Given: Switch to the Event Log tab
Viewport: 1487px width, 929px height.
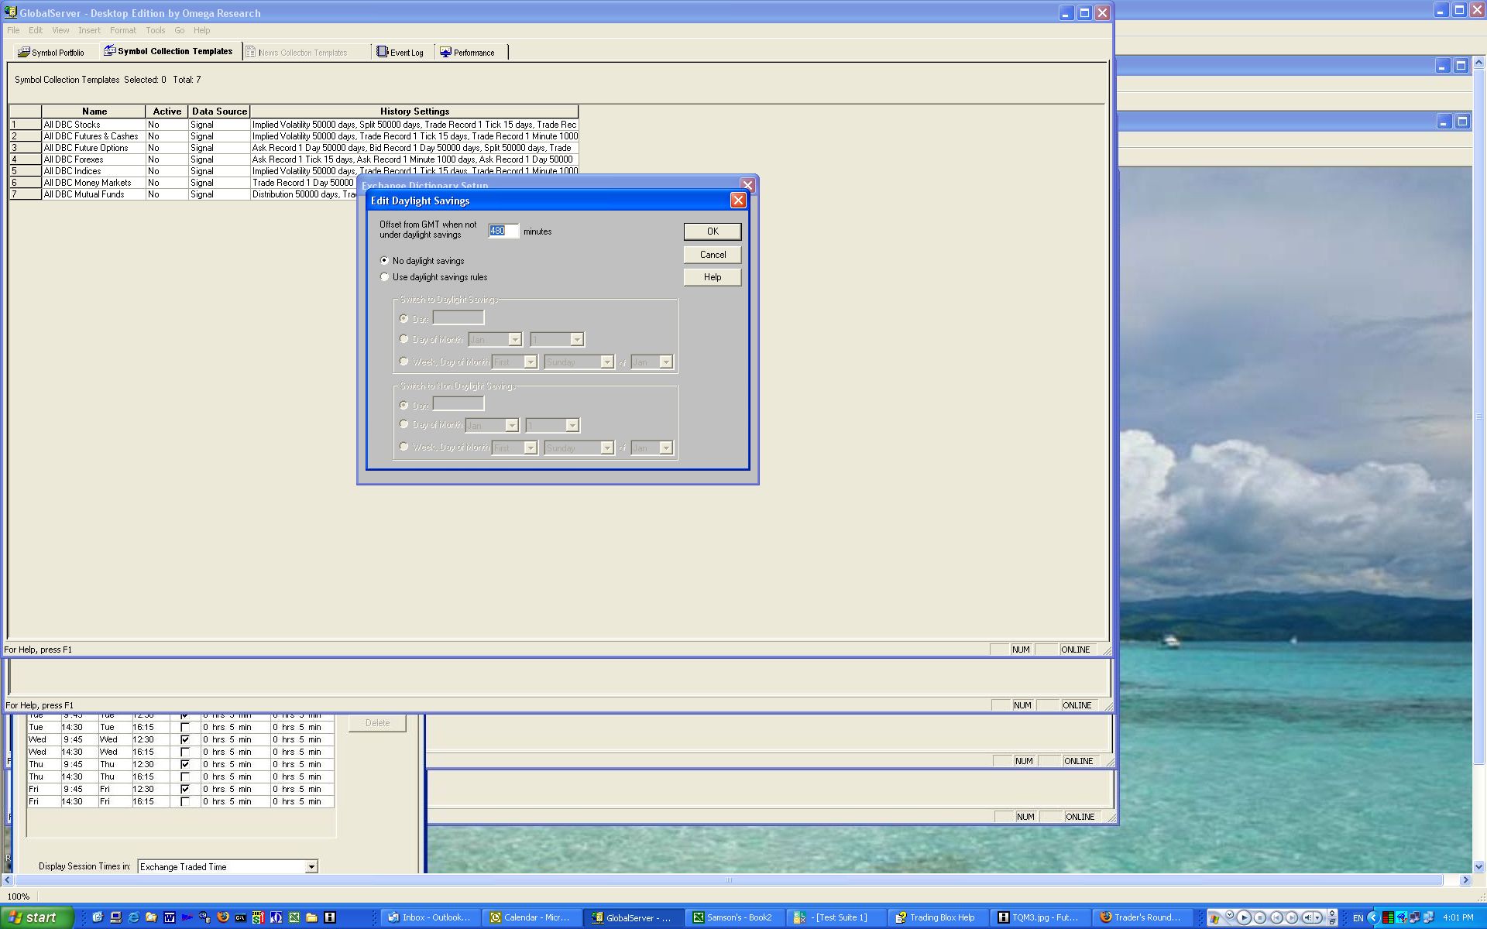Looking at the screenshot, I should pyautogui.click(x=400, y=53).
